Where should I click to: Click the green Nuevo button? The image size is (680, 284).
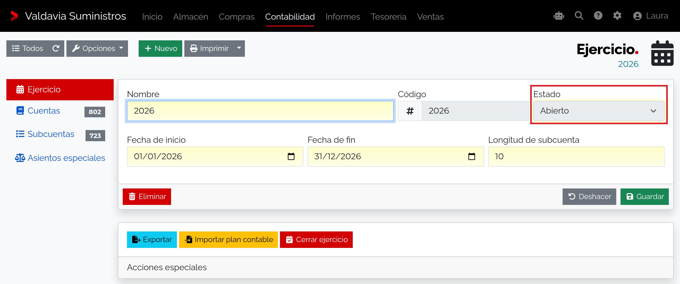[160, 48]
